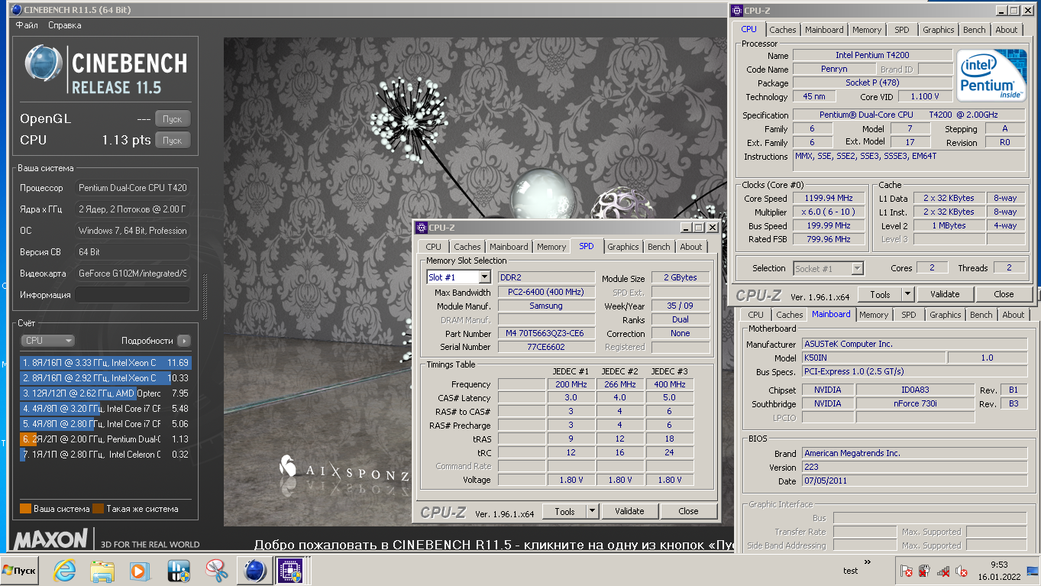The height and width of the screenshot is (586, 1041).
Task: Click Подробности arrow button in ranking panel
Action: pyautogui.click(x=183, y=341)
